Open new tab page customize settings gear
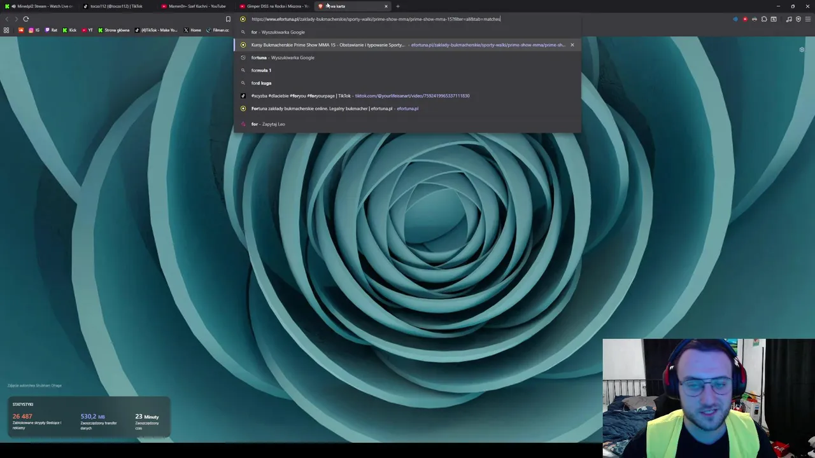Viewport: 815px width, 458px height. (x=802, y=50)
